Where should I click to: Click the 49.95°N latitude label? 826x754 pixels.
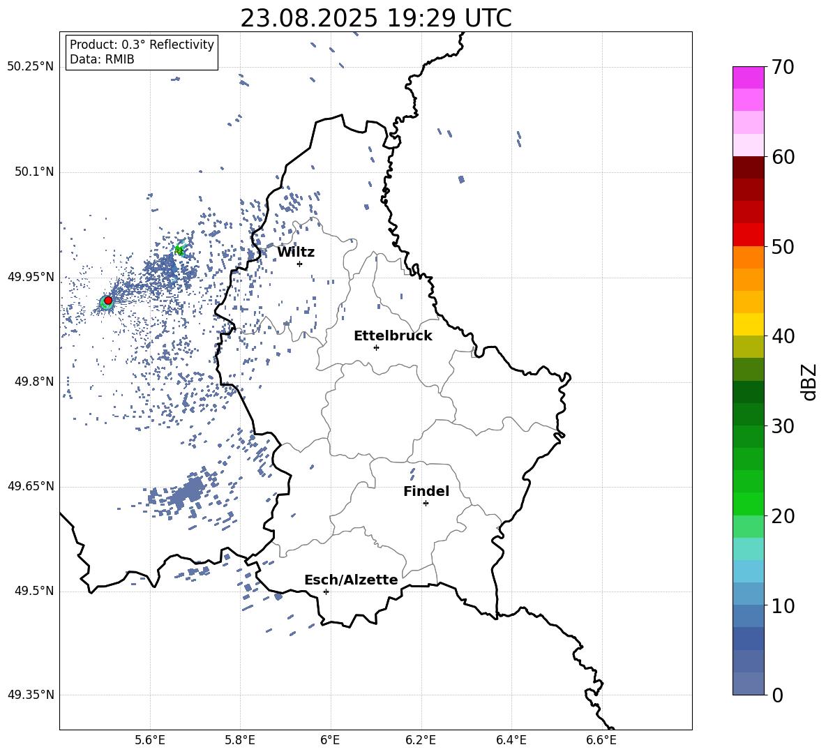click(x=31, y=277)
